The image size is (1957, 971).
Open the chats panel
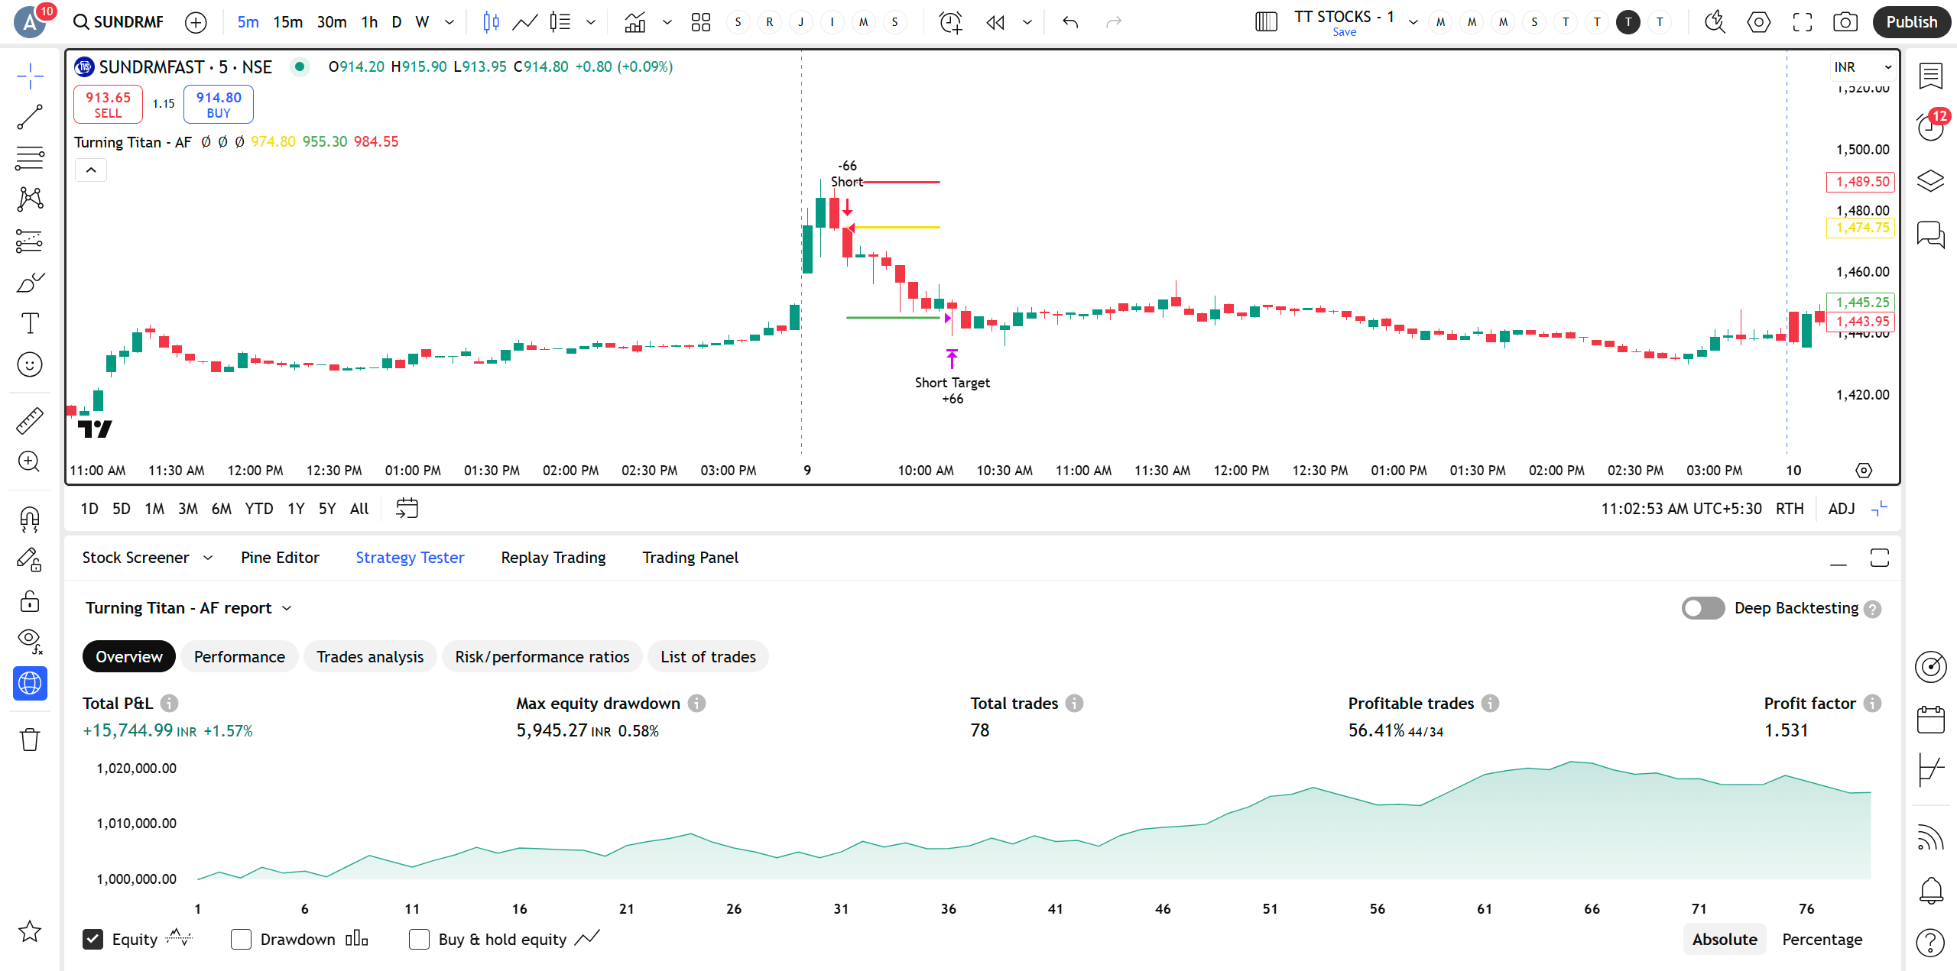coord(1931,235)
